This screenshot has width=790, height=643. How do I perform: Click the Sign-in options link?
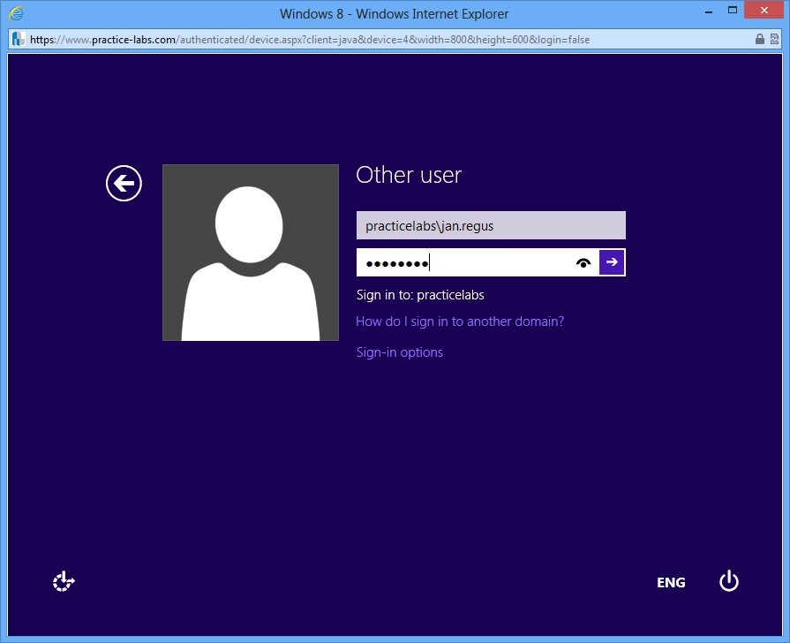click(399, 352)
